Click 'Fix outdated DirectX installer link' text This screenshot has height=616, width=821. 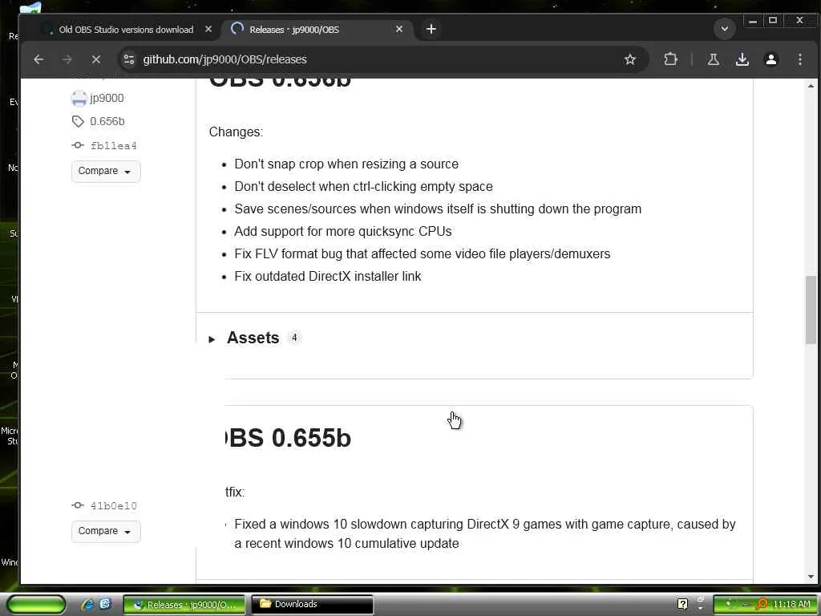[328, 277]
